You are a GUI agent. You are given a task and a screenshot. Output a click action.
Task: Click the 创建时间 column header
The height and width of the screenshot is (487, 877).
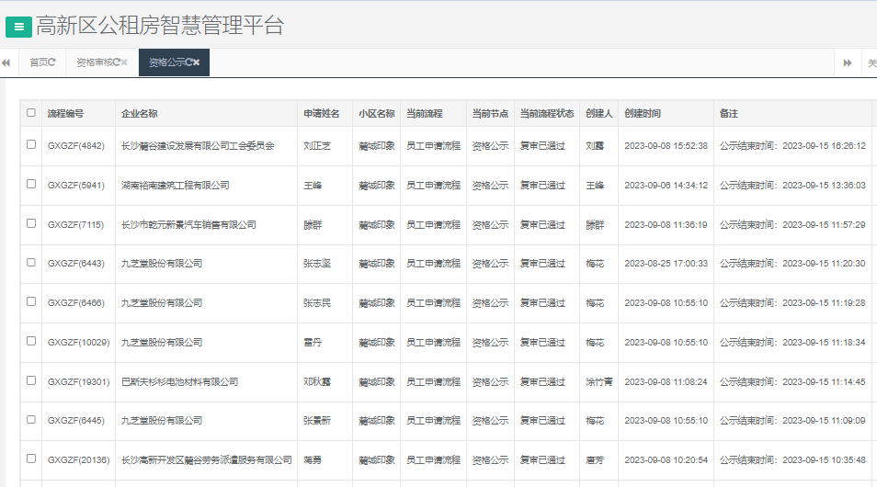pyautogui.click(x=643, y=114)
